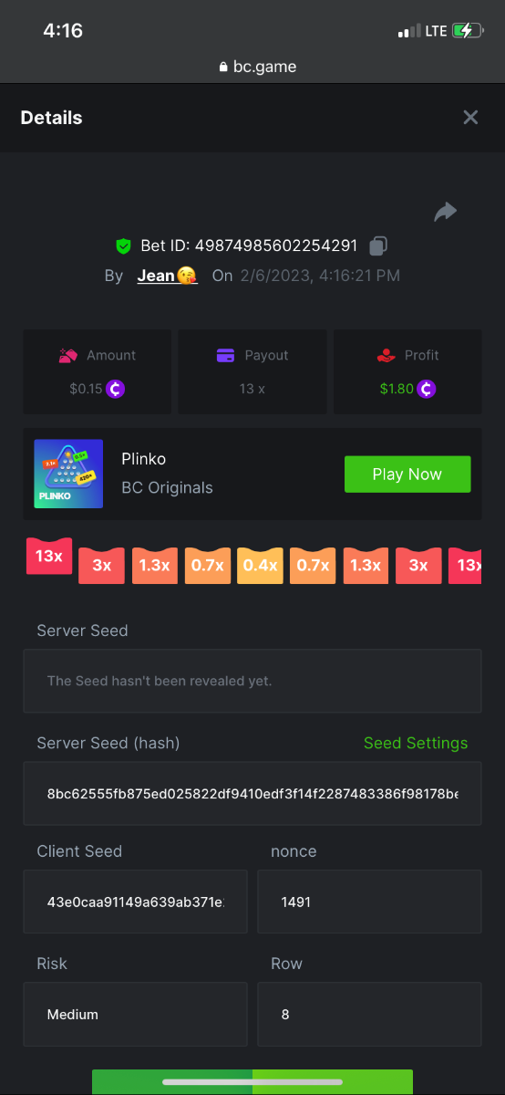The height and width of the screenshot is (1095, 505).
Task: Click the Amount coins icon
Action: [x=68, y=356]
